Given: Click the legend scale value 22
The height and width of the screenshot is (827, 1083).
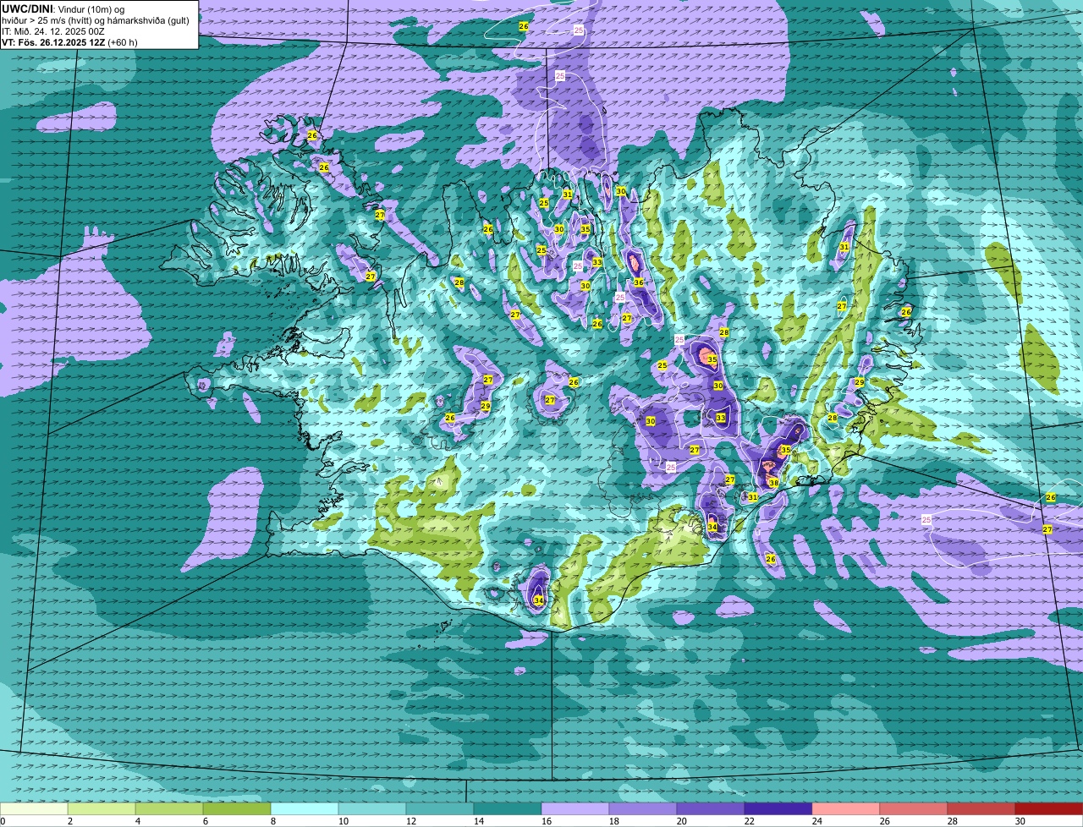Looking at the screenshot, I should (750, 821).
